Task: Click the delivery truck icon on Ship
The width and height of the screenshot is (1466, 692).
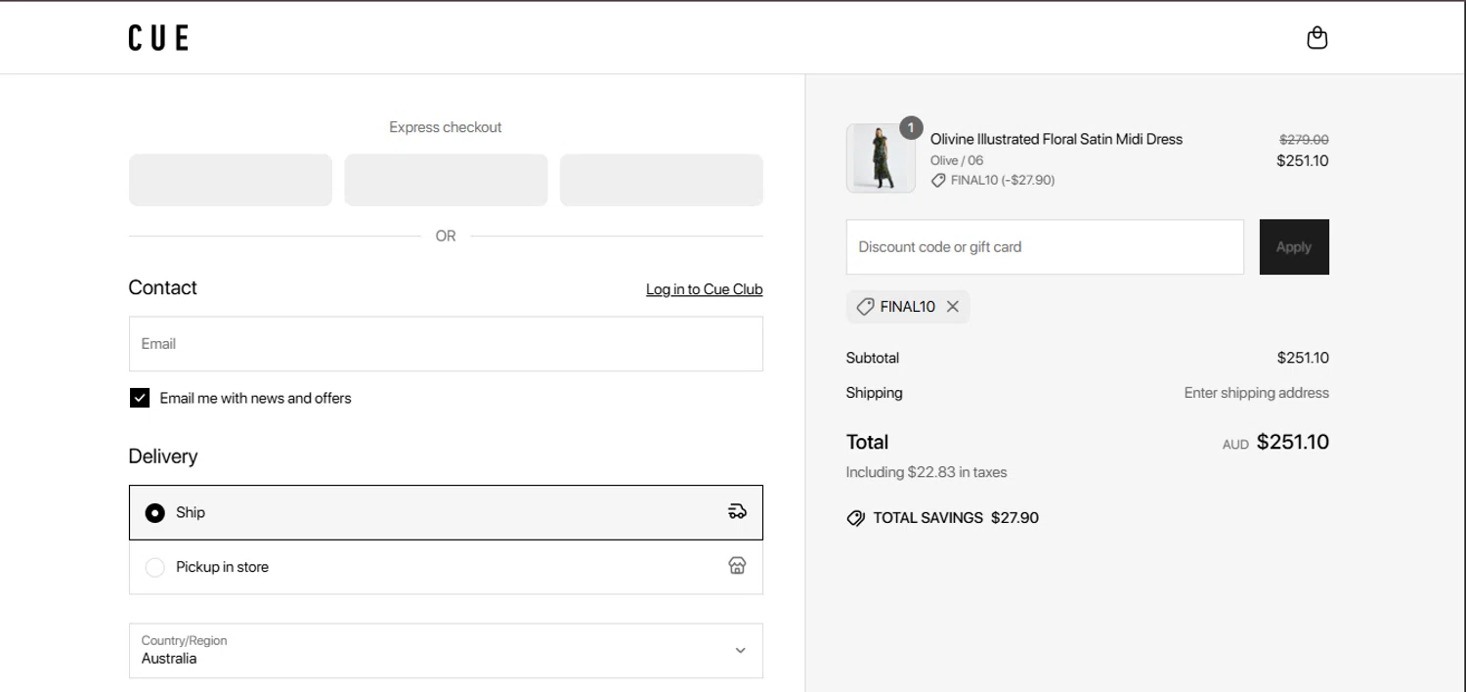Action: [x=737, y=511]
